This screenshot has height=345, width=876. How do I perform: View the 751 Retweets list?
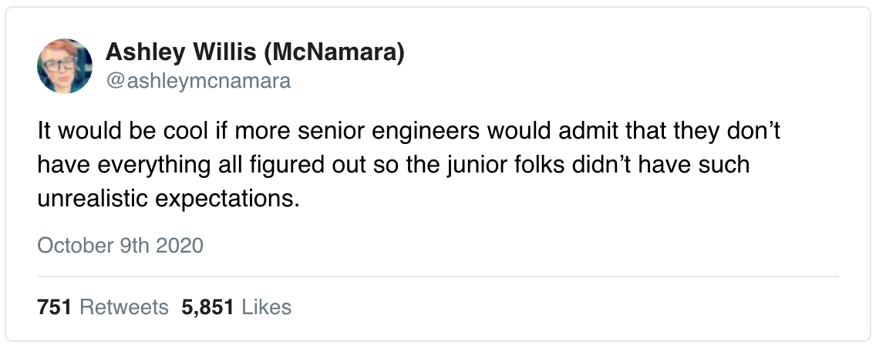[103, 307]
